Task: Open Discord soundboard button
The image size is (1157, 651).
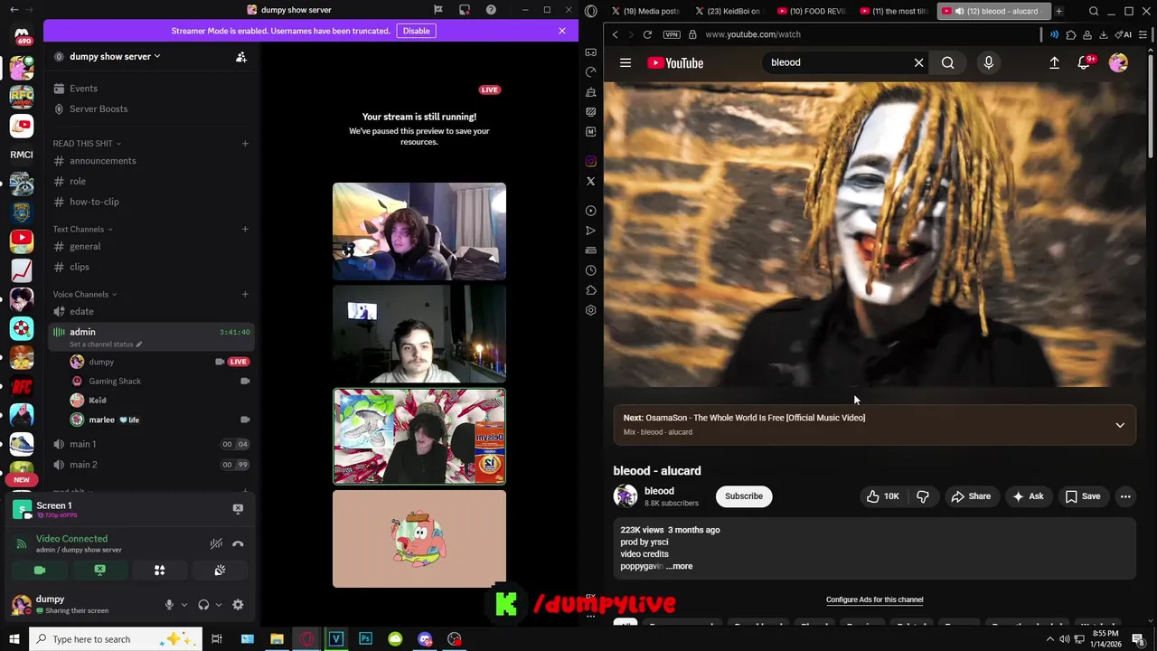Action: click(220, 571)
